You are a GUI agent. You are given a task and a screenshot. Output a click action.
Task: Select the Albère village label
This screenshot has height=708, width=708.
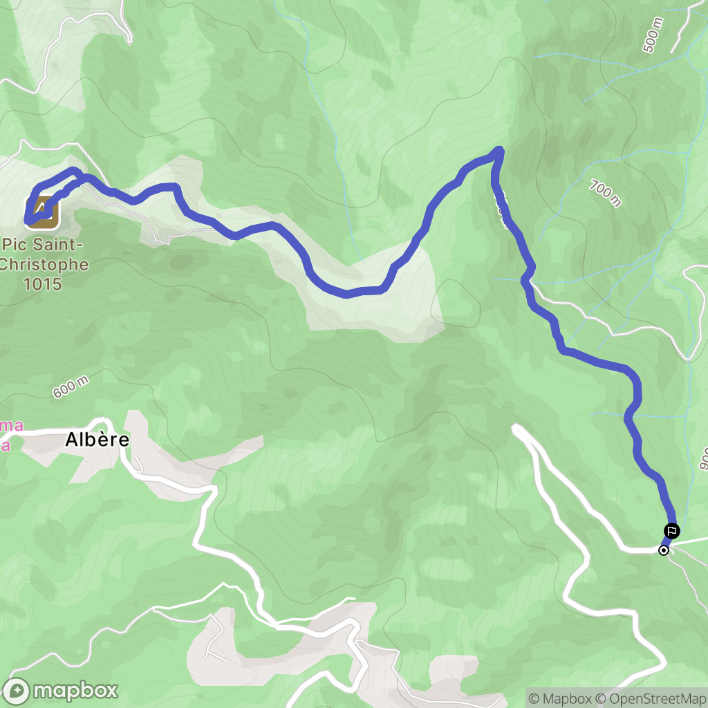point(97,439)
